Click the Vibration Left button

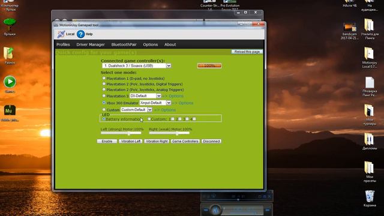tap(131, 142)
